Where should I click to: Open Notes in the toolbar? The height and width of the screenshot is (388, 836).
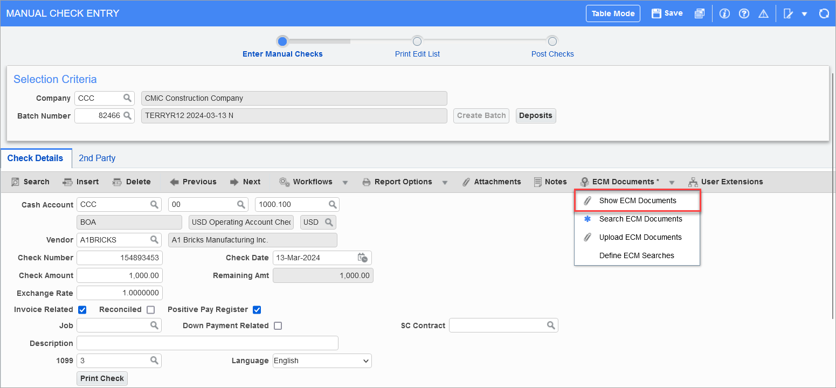[550, 182]
